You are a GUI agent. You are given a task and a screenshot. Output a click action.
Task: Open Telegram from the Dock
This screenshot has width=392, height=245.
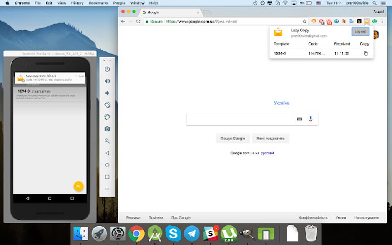point(192,233)
